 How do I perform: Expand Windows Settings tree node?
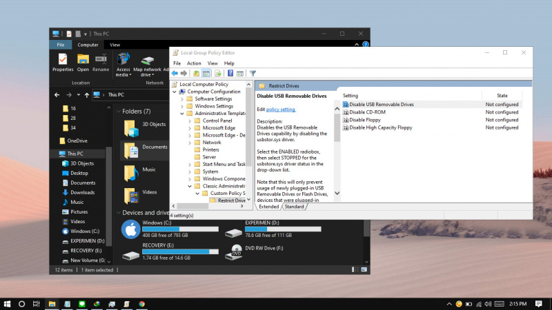click(182, 106)
